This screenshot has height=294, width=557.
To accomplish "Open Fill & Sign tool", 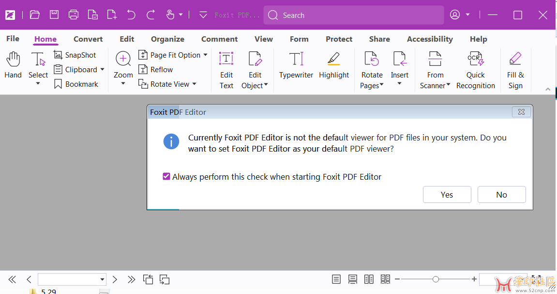I will click(x=515, y=70).
